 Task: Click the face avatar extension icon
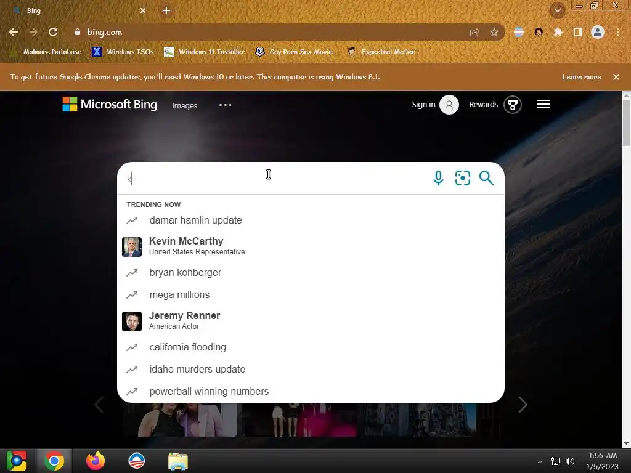click(x=539, y=32)
